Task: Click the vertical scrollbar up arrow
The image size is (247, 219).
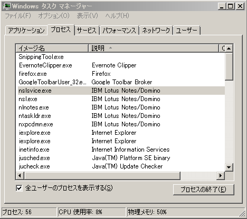Action: coord(229,48)
